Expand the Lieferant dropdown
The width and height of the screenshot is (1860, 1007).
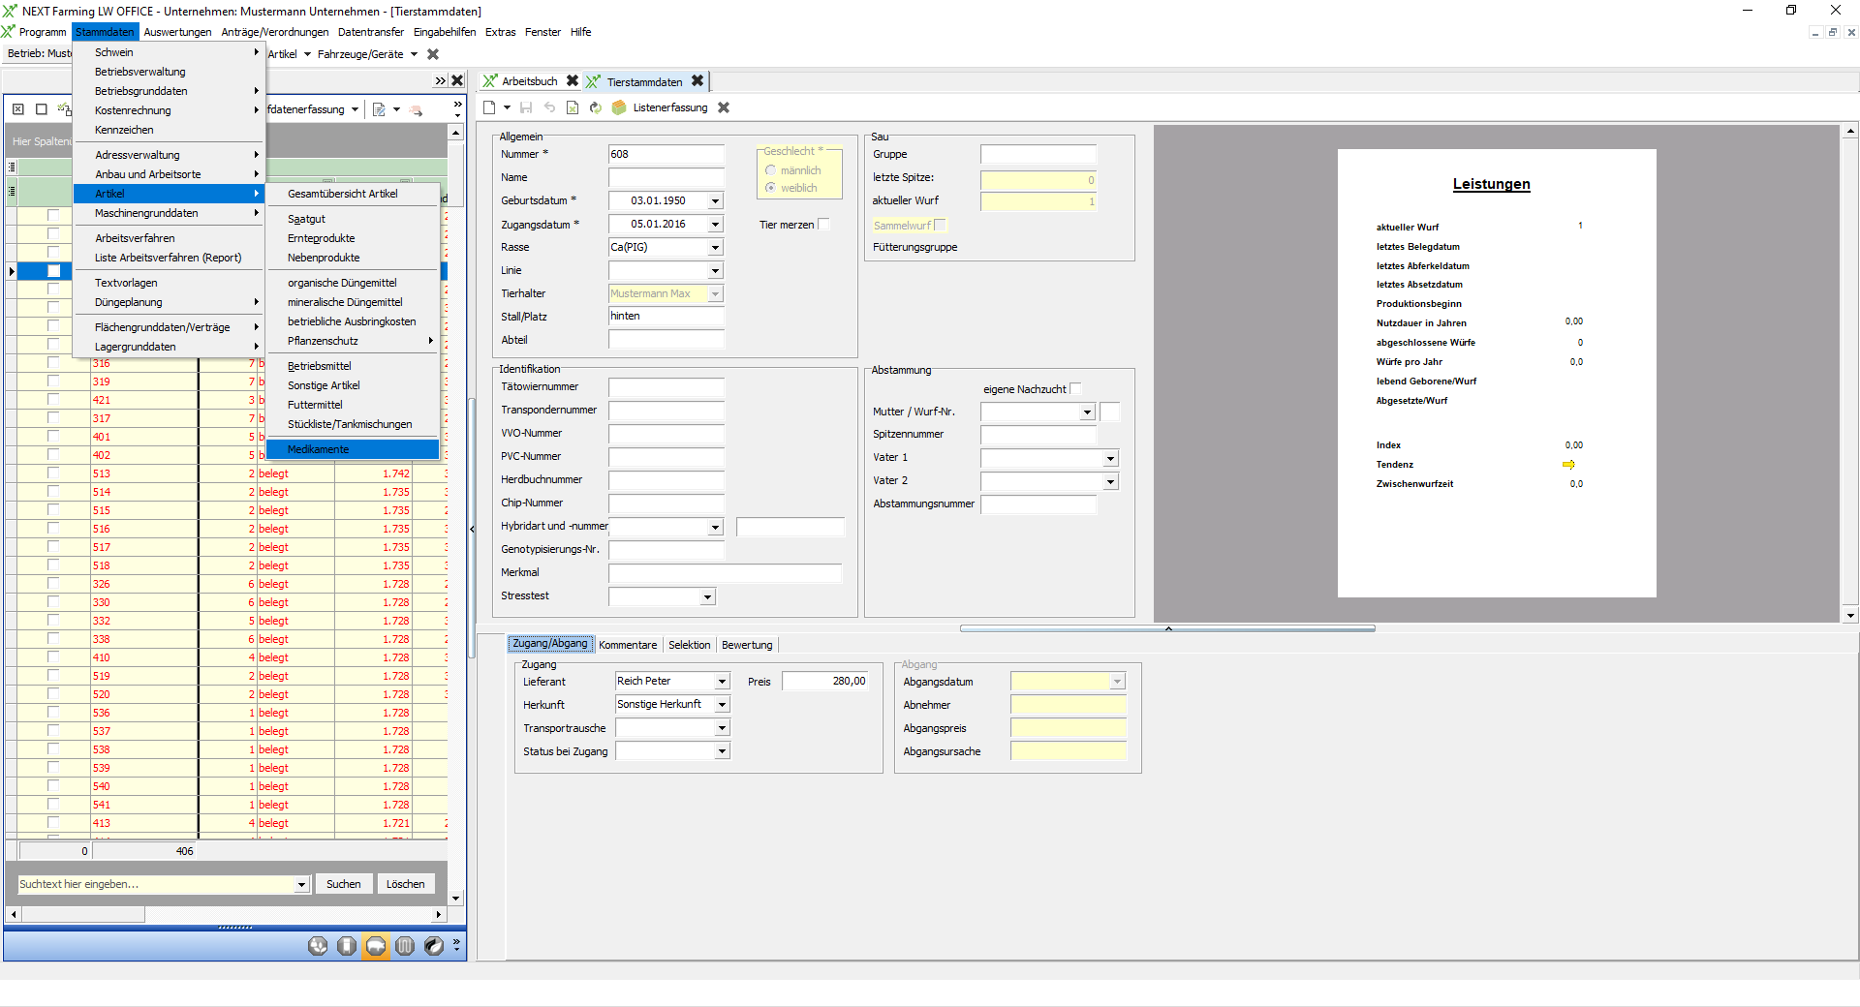[x=722, y=682]
